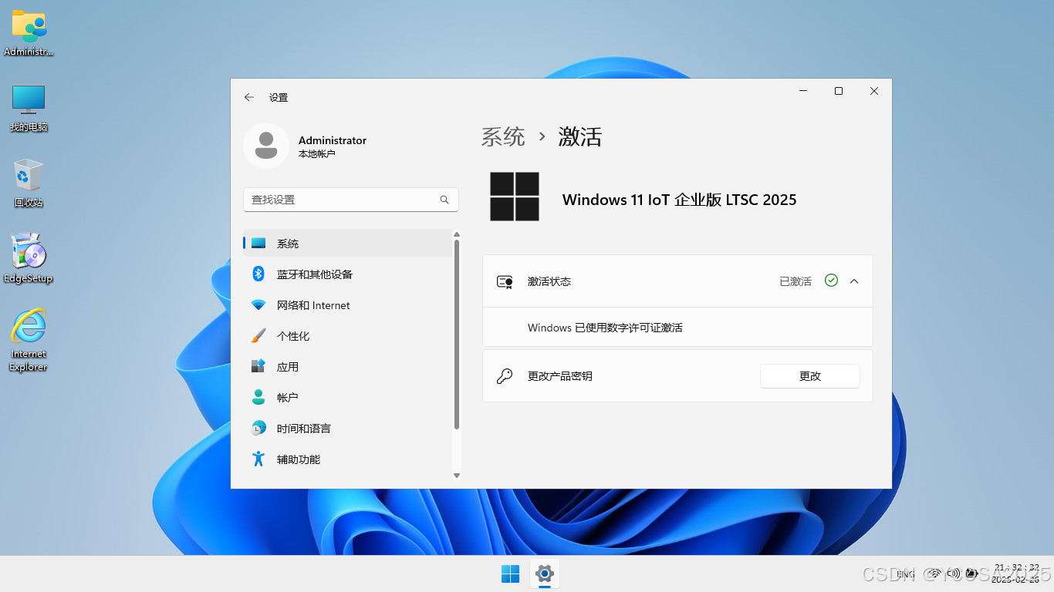This screenshot has height=592, width=1054.
Task: Focus the 查找设置 search box
Action: coord(351,200)
